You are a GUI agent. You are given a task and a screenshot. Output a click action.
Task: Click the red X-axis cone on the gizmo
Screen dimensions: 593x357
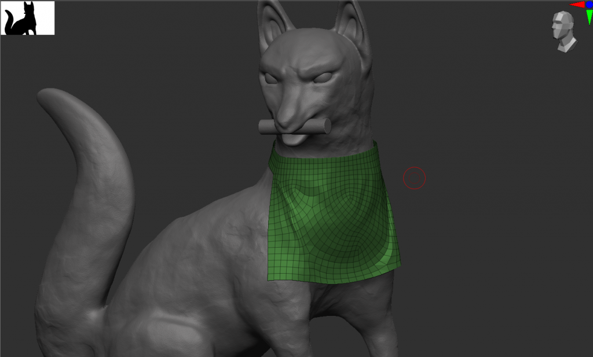click(577, 5)
